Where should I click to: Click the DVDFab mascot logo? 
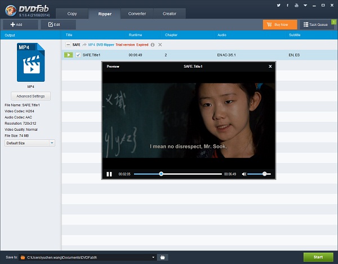[11, 10]
